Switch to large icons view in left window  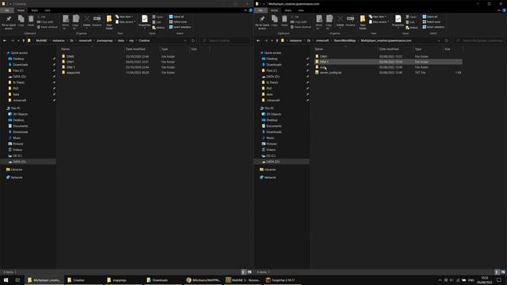pyautogui.click(x=250, y=272)
